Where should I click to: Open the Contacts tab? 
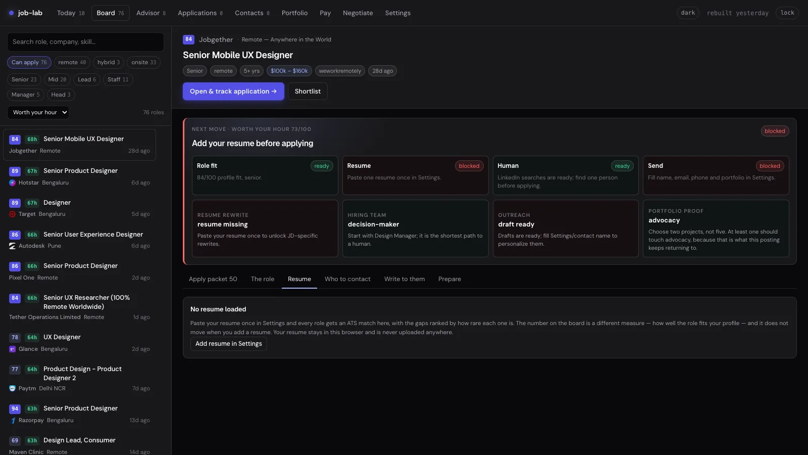252,13
